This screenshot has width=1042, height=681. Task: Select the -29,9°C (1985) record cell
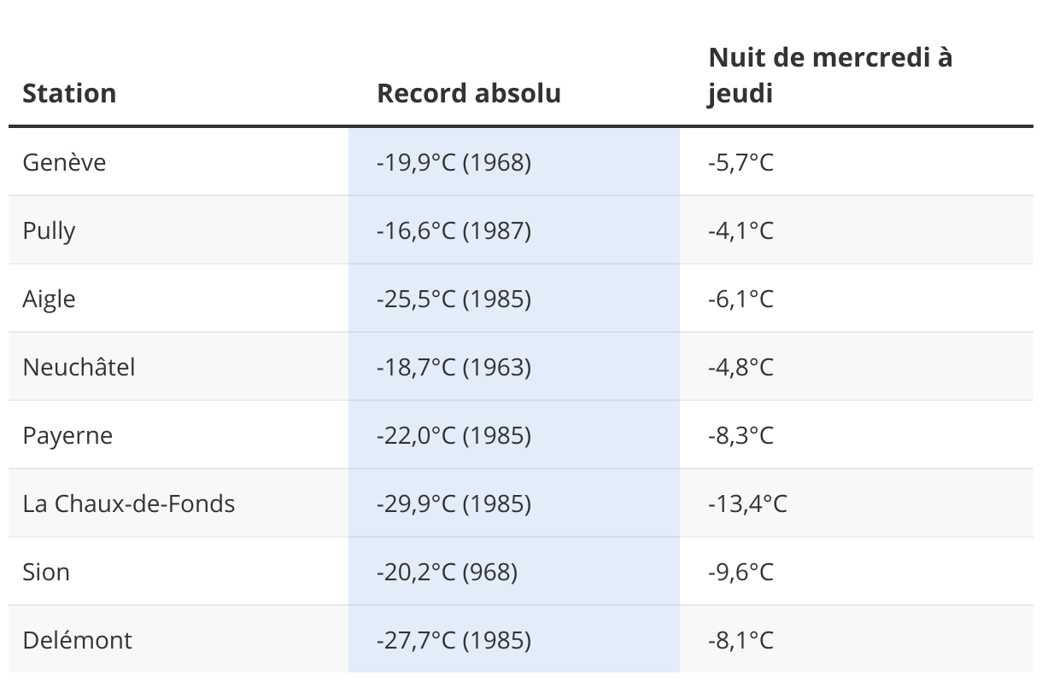pyautogui.click(x=454, y=503)
